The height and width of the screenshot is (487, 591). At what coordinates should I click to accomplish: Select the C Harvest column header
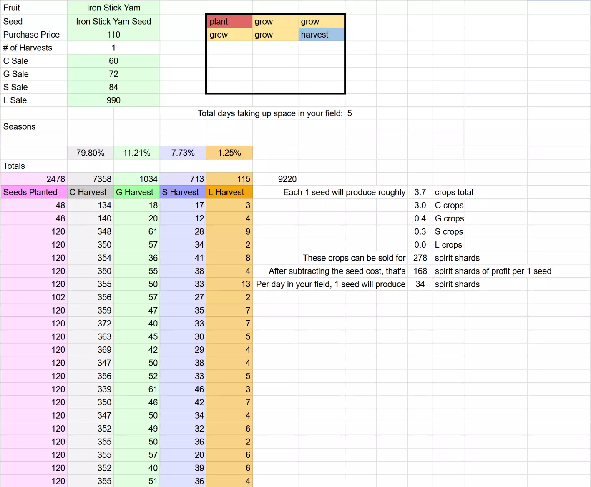coord(90,192)
